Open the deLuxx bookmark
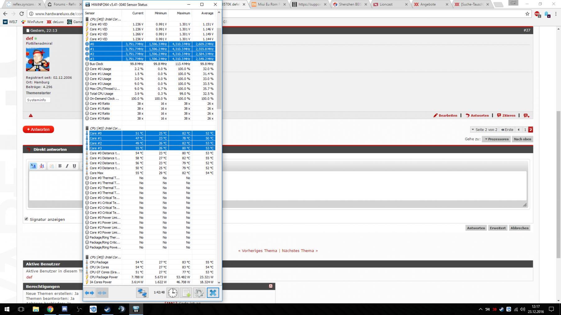 (x=55, y=22)
